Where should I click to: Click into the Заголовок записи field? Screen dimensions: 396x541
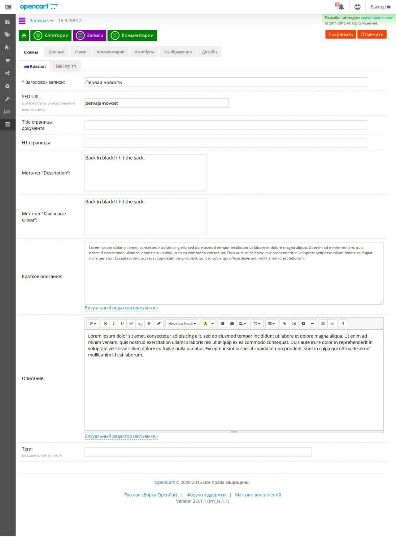click(x=226, y=82)
